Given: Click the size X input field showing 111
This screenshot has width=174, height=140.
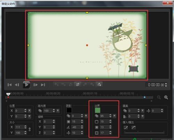Looking at the screenshot, I should (x=19, y=127).
